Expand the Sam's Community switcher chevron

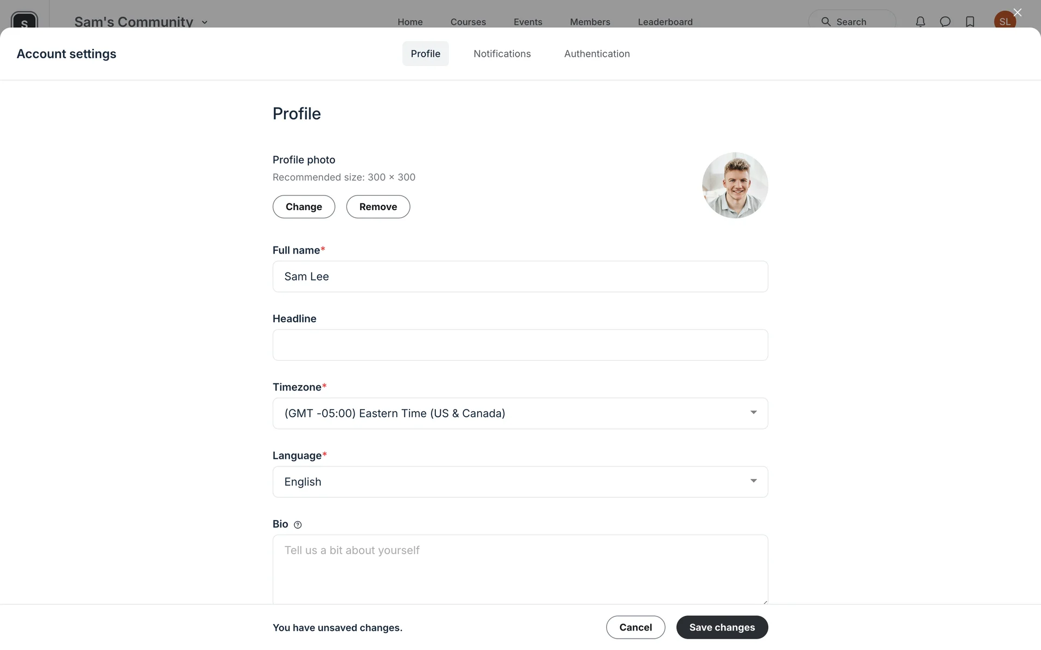204,22
